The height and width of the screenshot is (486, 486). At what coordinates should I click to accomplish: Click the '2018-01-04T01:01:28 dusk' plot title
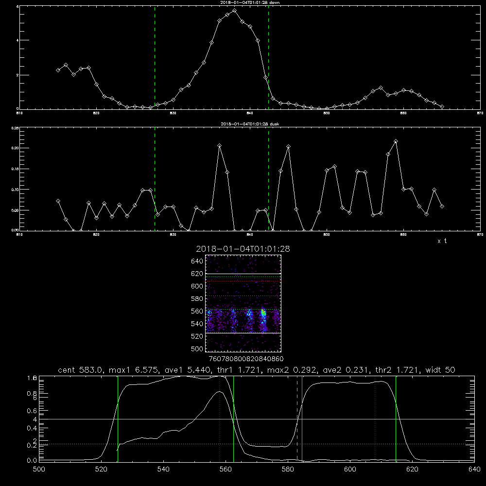pyautogui.click(x=250, y=124)
